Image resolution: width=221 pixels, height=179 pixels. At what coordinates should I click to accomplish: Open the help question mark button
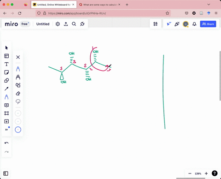[215, 173]
